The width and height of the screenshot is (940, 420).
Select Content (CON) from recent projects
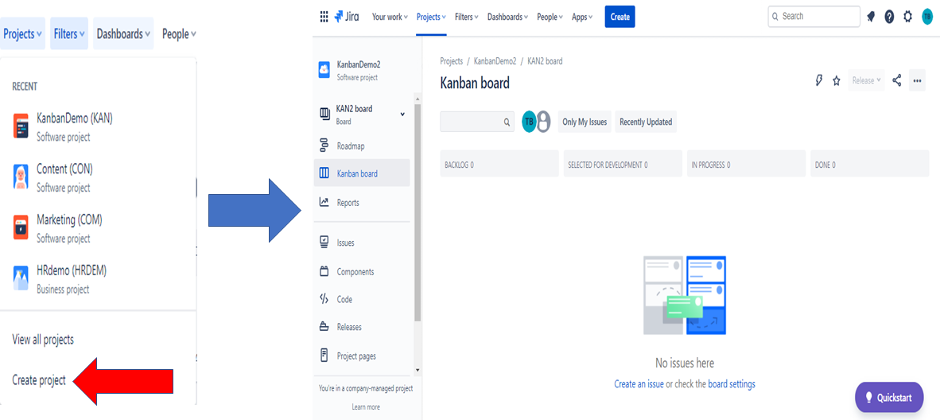pyautogui.click(x=98, y=177)
